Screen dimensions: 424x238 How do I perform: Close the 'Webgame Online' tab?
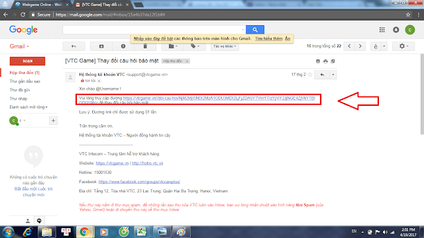(67, 5)
